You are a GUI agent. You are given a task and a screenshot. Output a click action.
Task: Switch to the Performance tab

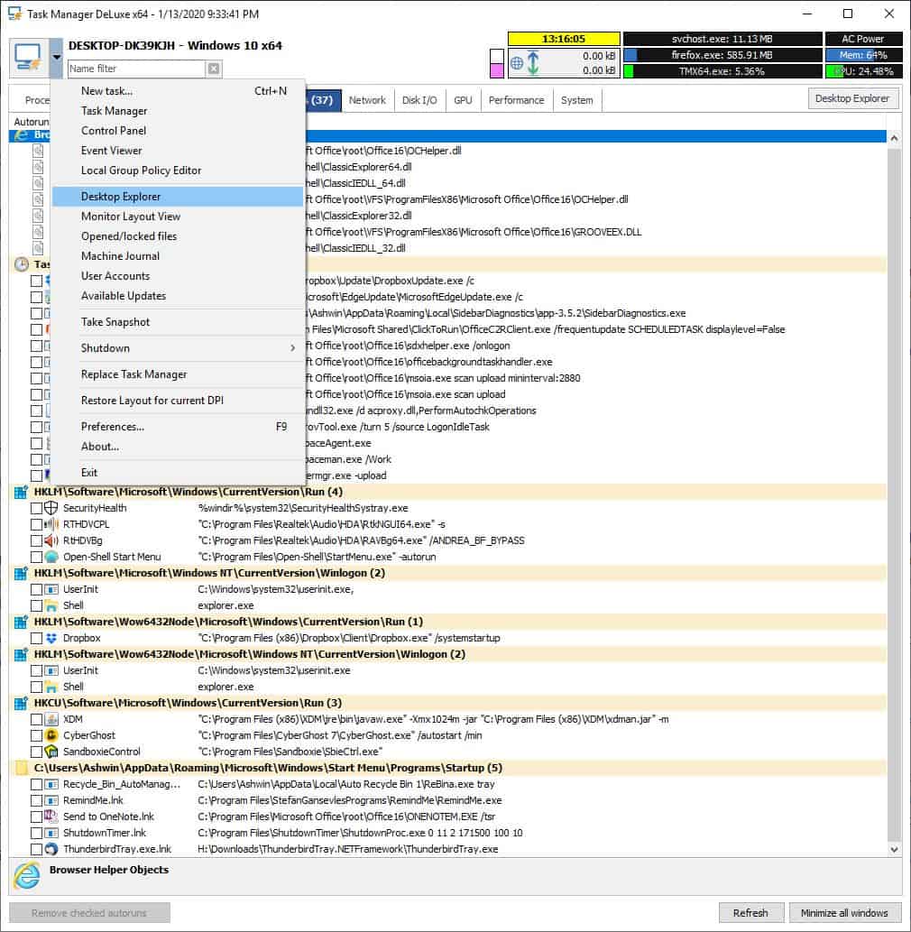516,100
